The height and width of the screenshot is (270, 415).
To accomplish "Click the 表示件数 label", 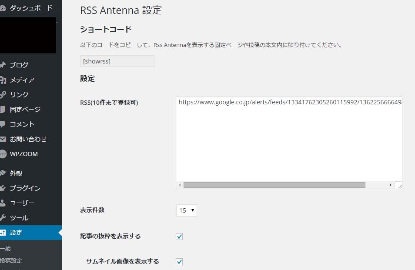I will [x=92, y=210].
